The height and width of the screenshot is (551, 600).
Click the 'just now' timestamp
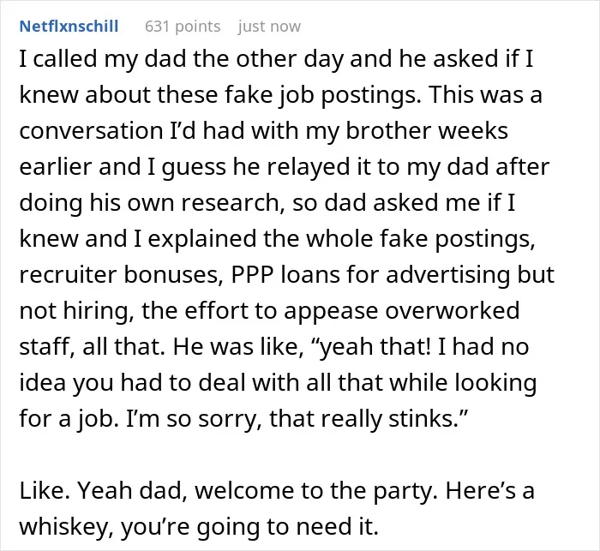[x=269, y=27]
